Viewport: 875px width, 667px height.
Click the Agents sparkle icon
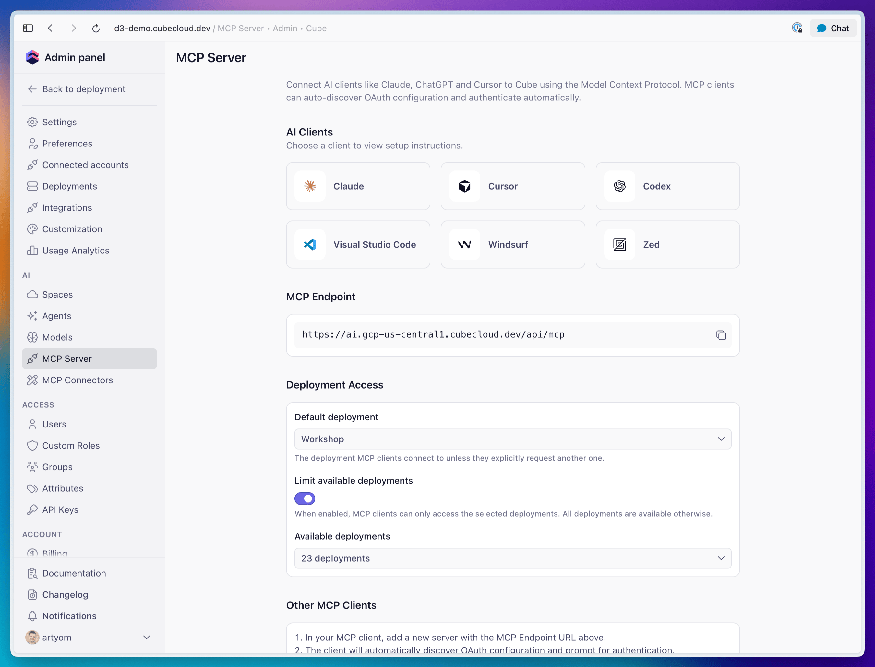point(32,316)
